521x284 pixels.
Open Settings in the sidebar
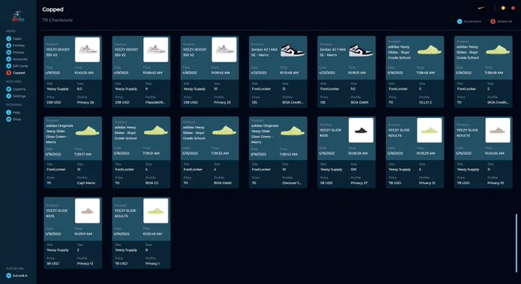pos(16,96)
